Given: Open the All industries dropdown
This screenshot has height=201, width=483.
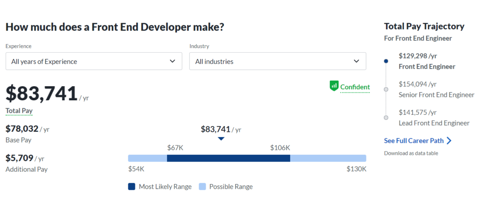Looking at the screenshot, I should (277, 61).
